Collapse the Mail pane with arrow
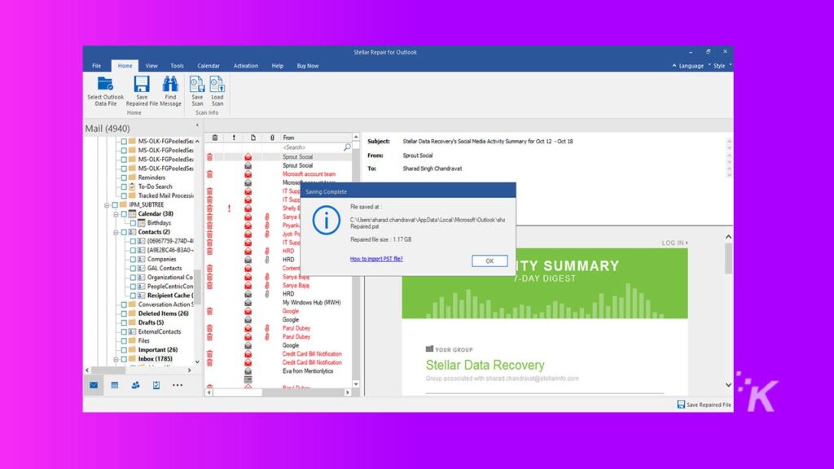 197,125
